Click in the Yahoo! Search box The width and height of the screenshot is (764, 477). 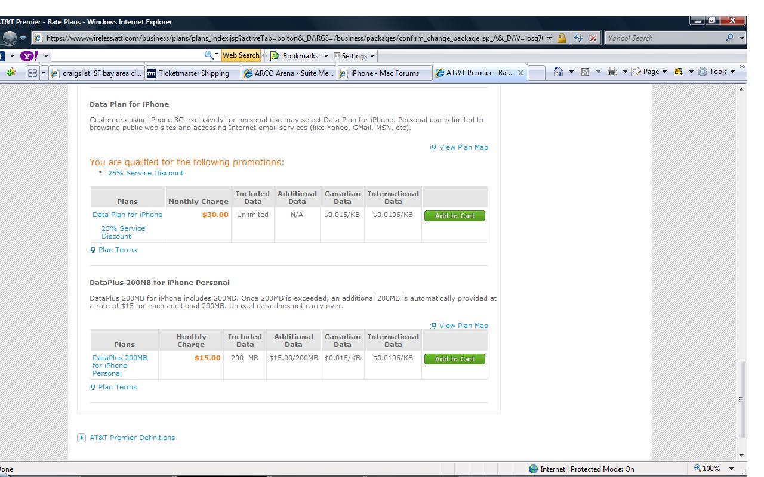[665, 38]
